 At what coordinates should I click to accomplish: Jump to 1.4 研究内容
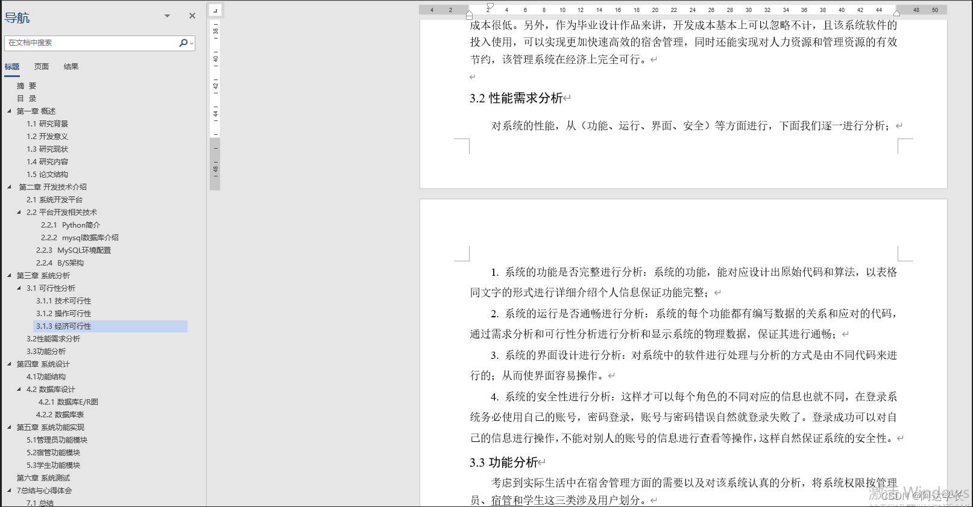coord(47,161)
